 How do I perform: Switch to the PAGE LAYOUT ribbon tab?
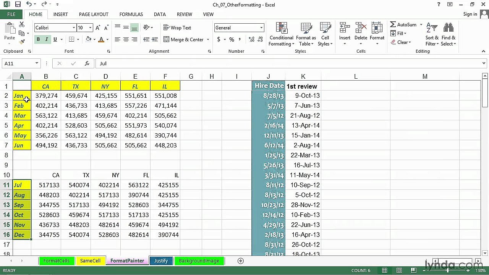(x=94, y=14)
